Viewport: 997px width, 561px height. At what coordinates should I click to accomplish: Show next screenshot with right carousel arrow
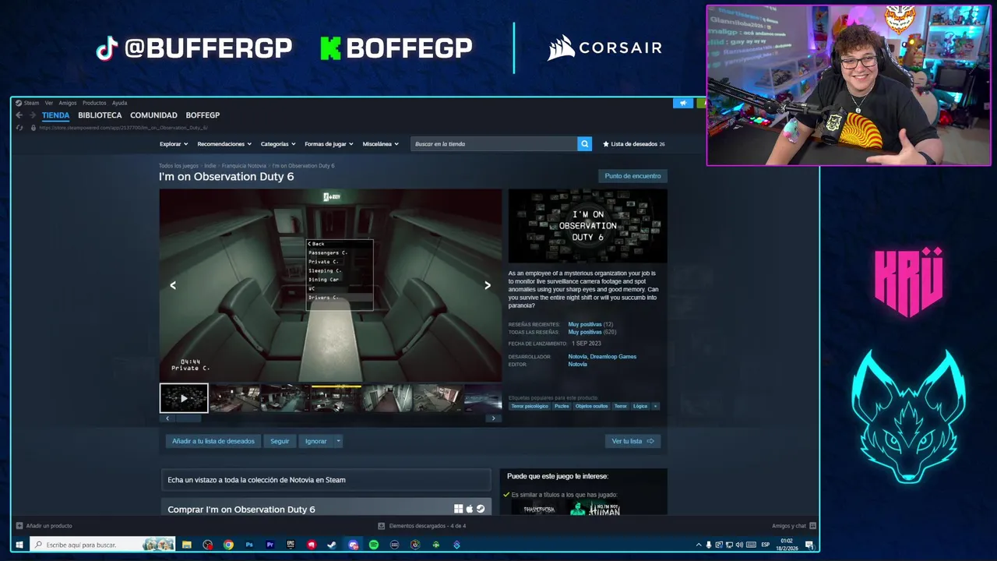click(x=488, y=285)
